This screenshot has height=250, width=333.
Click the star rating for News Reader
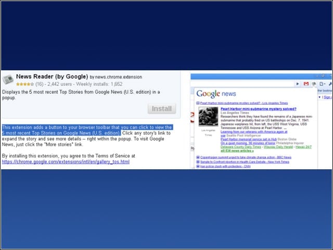(25, 84)
